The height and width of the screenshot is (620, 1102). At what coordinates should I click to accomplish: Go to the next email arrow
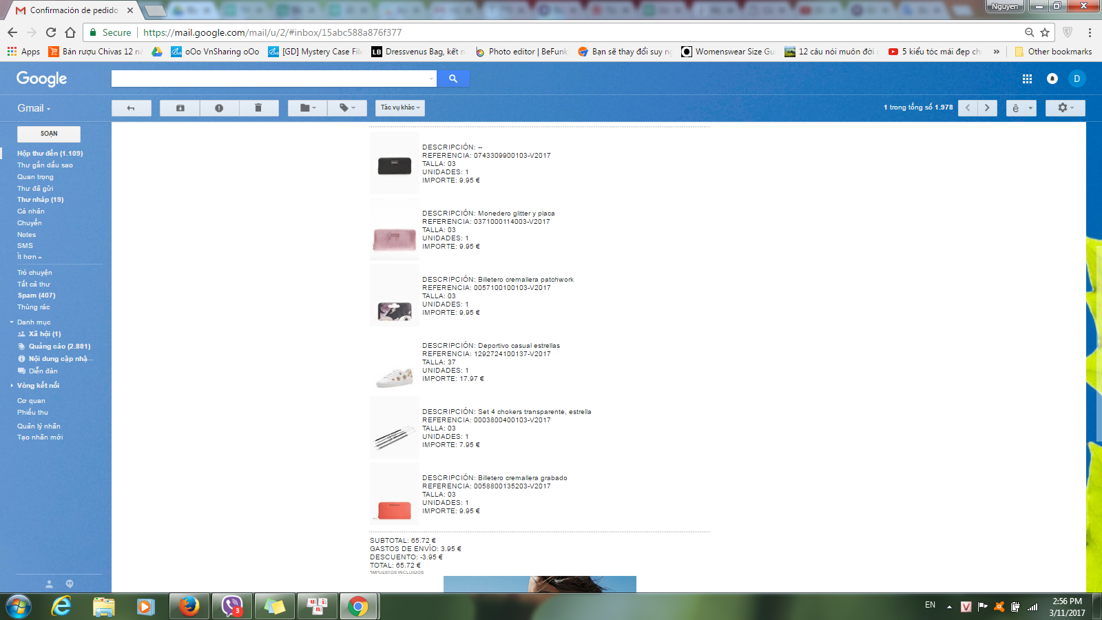987,108
